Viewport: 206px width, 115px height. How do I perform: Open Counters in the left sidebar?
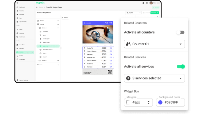pyautogui.click(x=22, y=48)
